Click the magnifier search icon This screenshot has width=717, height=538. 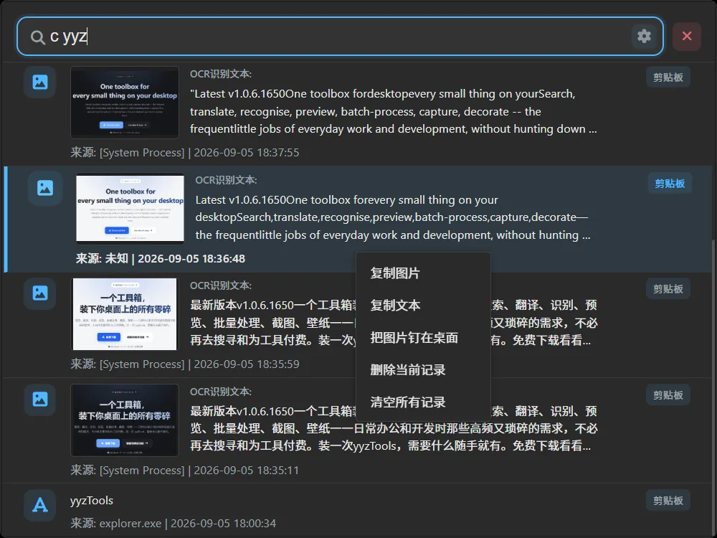coord(37,37)
